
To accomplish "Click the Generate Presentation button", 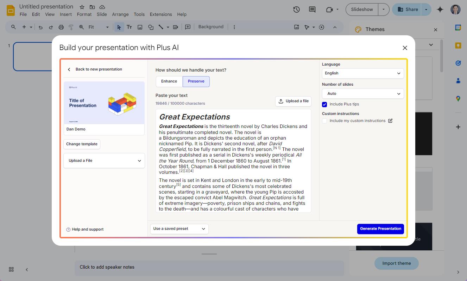I will pyautogui.click(x=380, y=229).
